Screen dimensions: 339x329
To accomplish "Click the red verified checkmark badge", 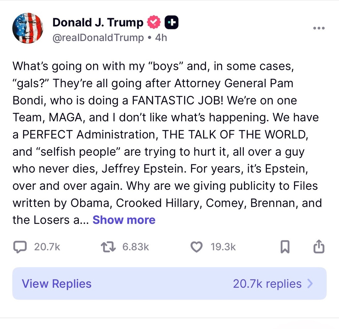I will tap(154, 22).
